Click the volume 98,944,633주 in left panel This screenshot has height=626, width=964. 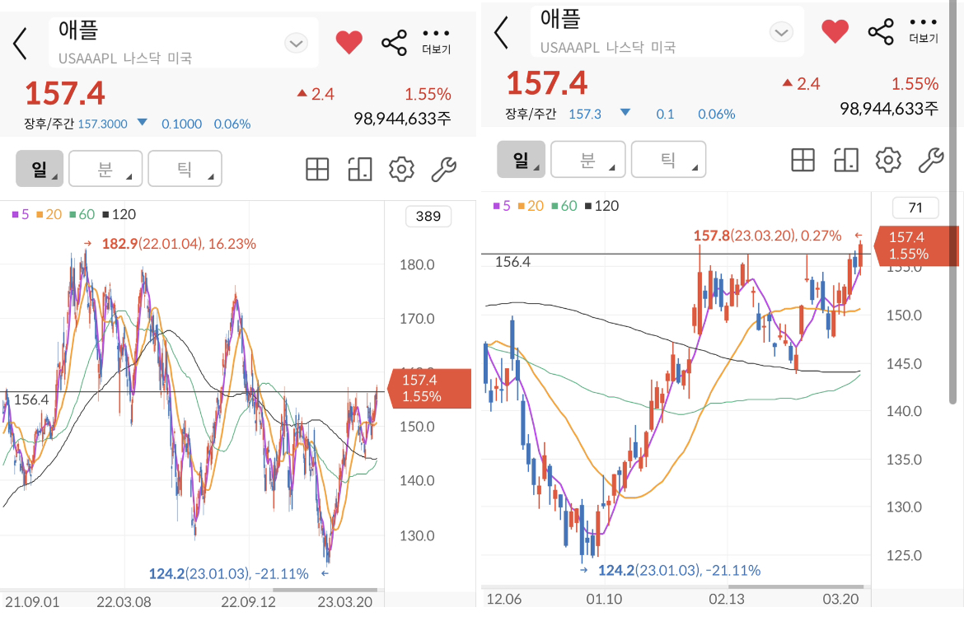tap(402, 119)
